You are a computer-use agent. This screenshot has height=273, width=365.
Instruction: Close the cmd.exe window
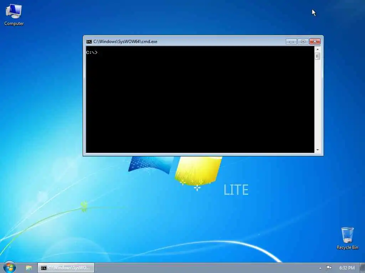click(x=315, y=42)
